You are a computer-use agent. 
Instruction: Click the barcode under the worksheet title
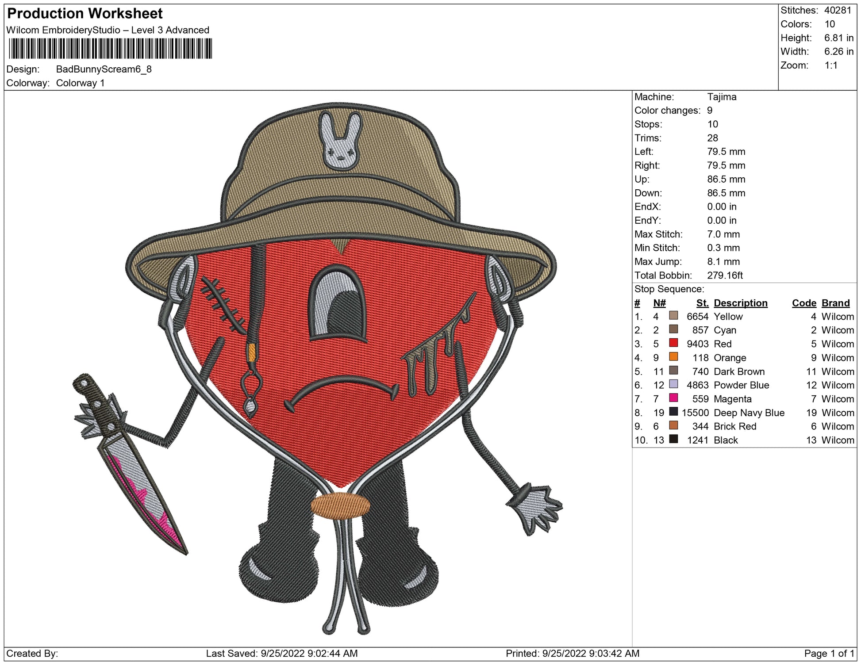[x=110, y=49]
